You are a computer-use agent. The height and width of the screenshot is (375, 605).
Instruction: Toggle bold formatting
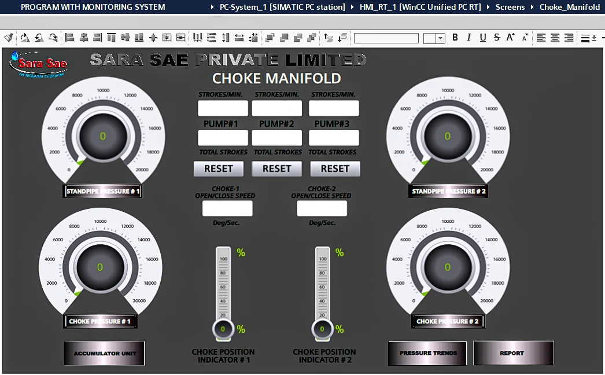click(x=455, y=38)
